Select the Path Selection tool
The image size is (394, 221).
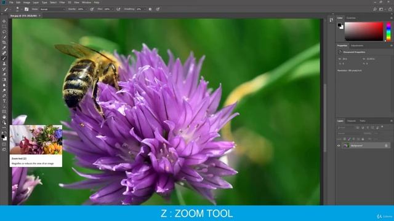tap(4, 106)
